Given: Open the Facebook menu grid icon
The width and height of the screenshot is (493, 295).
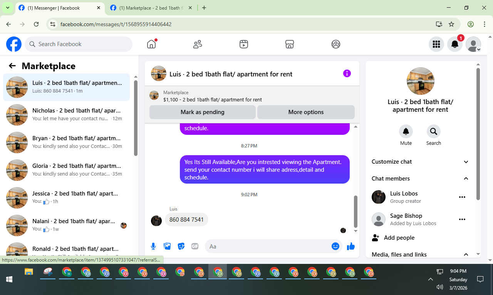Looking at the screenshot, I should click(x=436, y=44).
